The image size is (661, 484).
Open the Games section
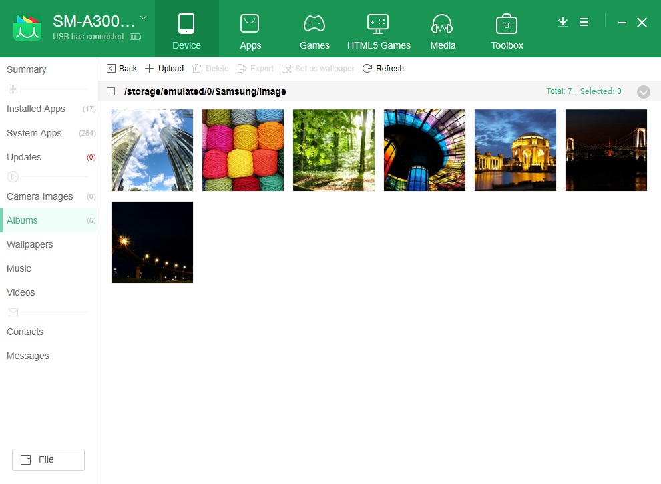coord(314,30)
